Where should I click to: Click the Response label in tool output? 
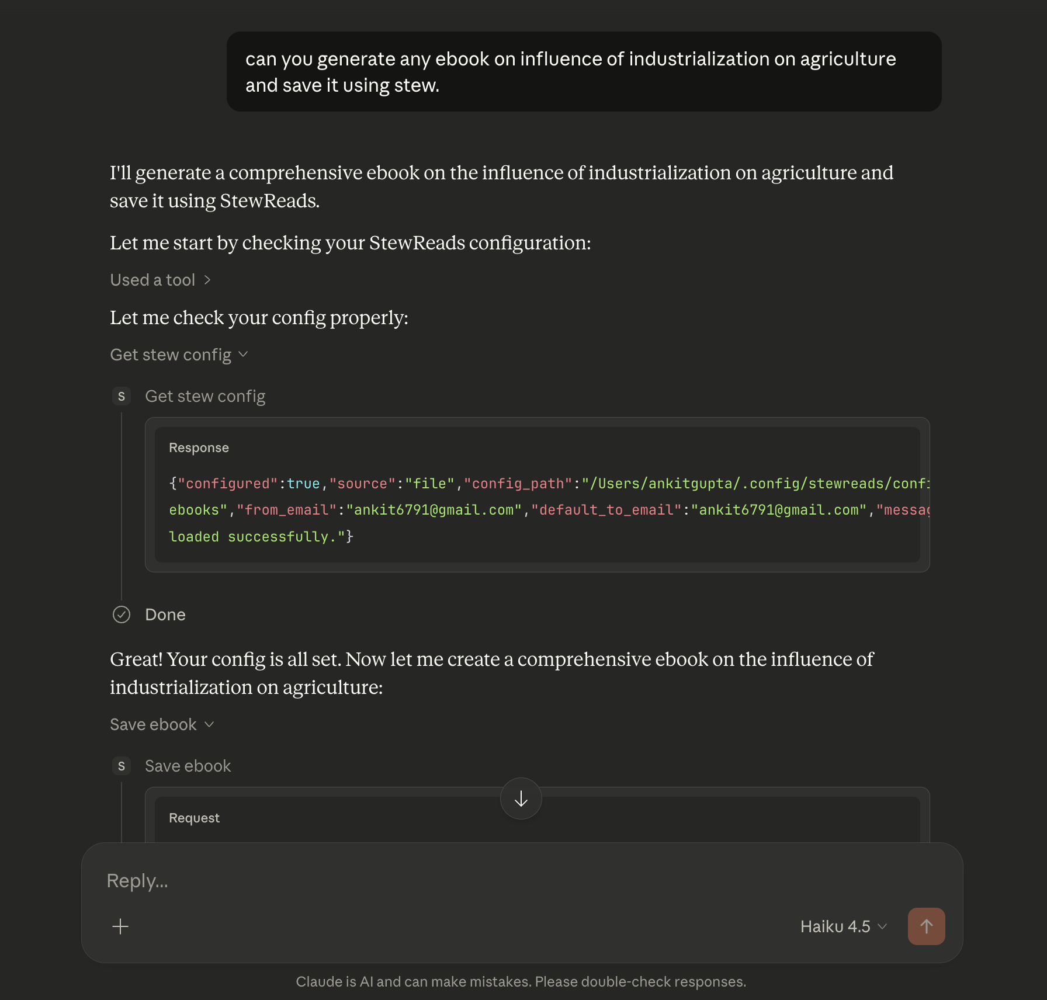click(x=199, y=448)
